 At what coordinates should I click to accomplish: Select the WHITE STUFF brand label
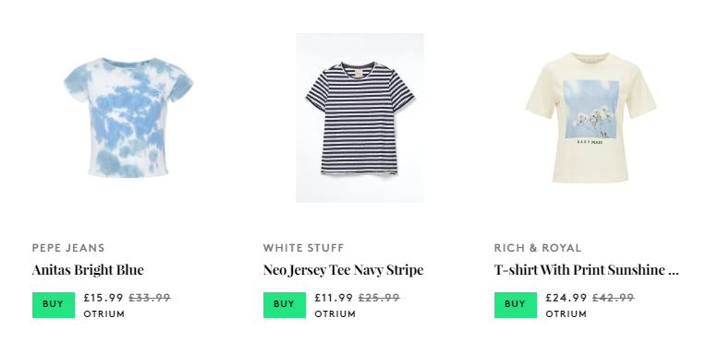click(304, 248)
